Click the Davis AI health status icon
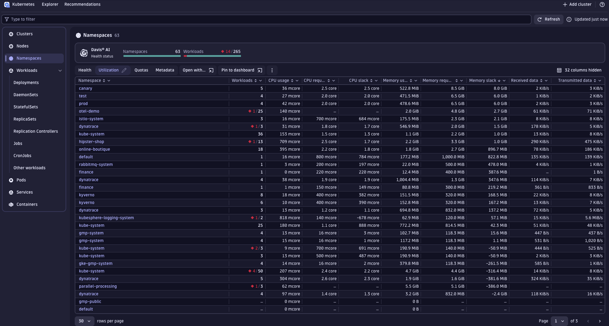This screenshot has width=609, height=326. (84, 53)
